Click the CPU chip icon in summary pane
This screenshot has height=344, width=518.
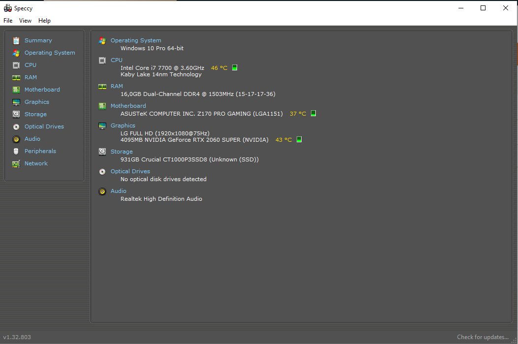click(102, 60)
